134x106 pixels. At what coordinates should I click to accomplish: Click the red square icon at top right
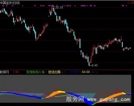click(132, 2)
